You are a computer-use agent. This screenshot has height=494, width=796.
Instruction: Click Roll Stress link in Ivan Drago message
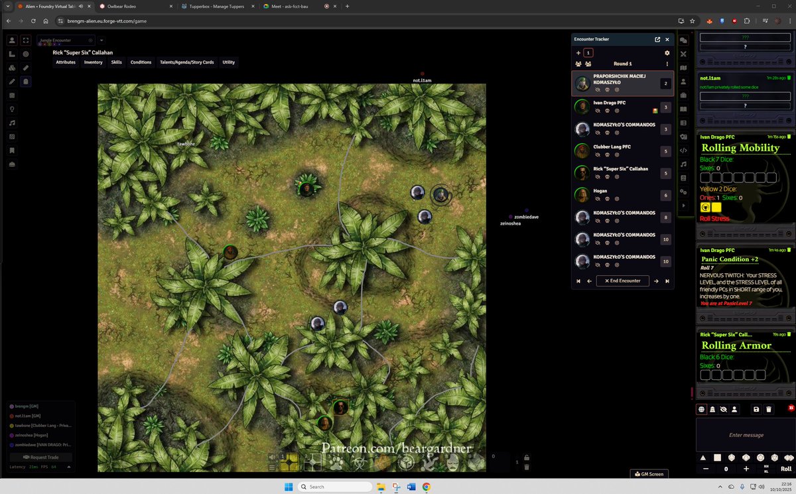714,218
